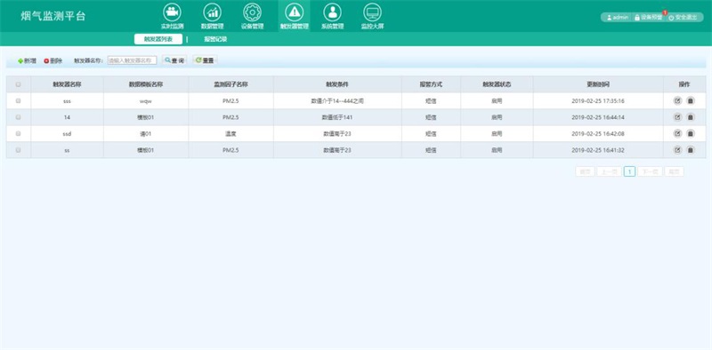Viewport: 712px width, 350px height.
Task: Click the 温度 factor cell
Action: 231,134
